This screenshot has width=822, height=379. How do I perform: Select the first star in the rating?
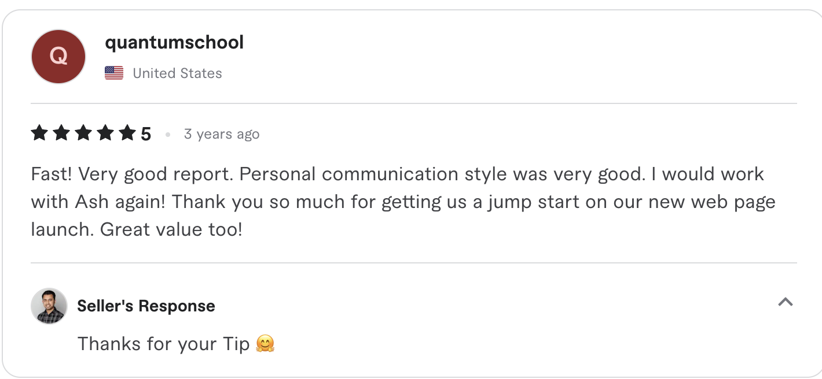point(39,133)
